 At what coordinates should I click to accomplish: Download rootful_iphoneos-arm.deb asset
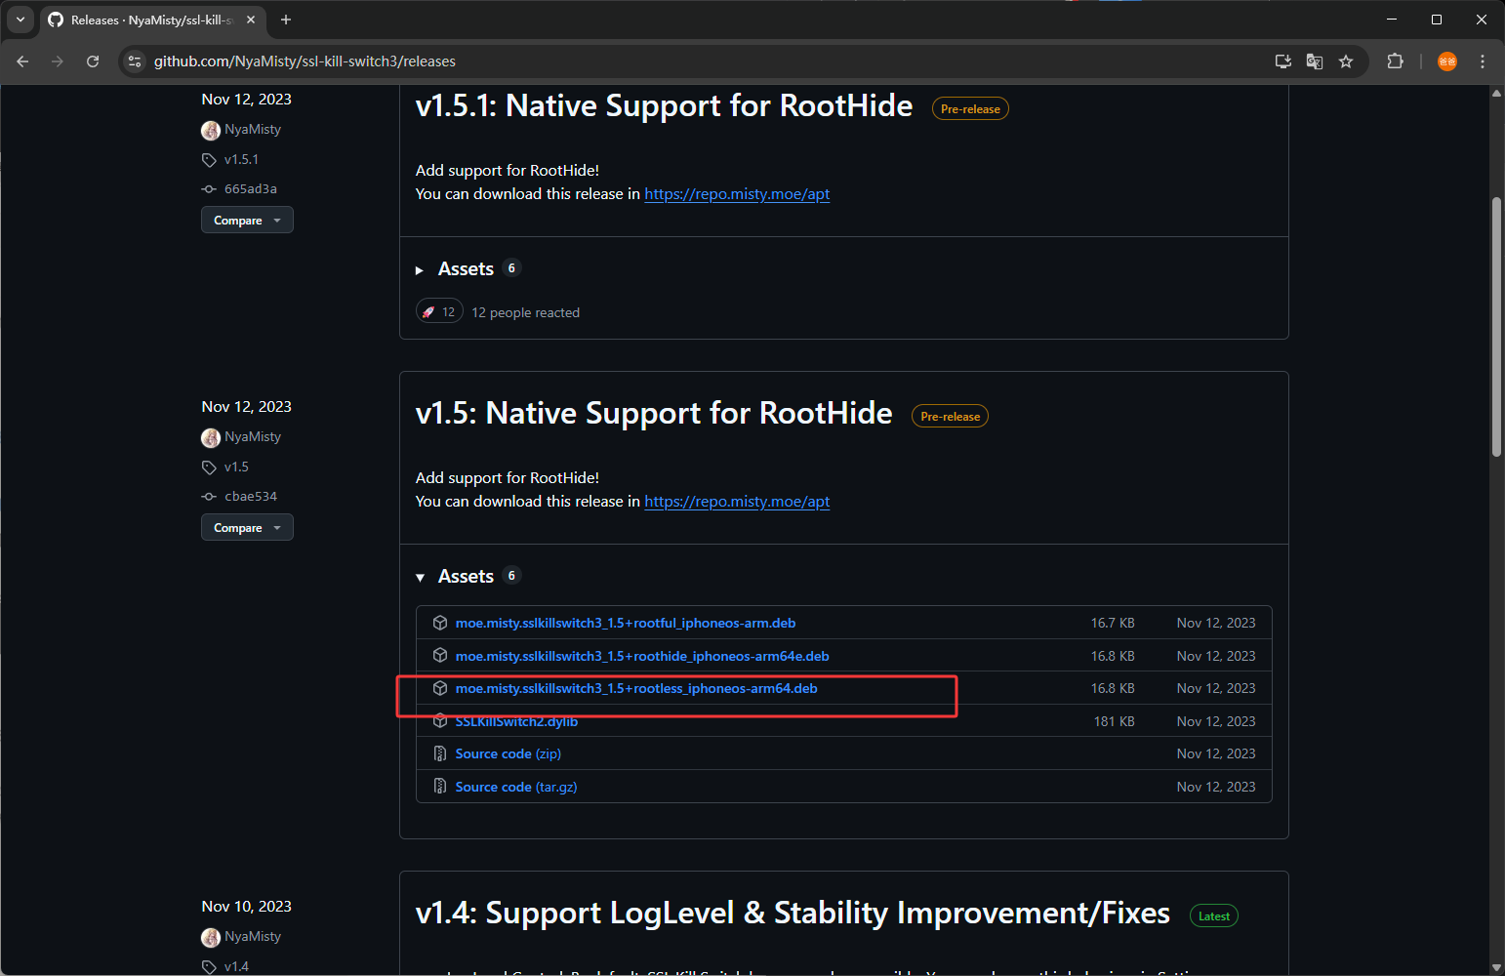pos(626,623)
